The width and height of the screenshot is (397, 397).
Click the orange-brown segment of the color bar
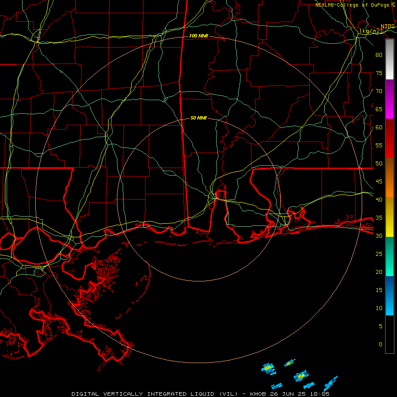coord(390,178)
